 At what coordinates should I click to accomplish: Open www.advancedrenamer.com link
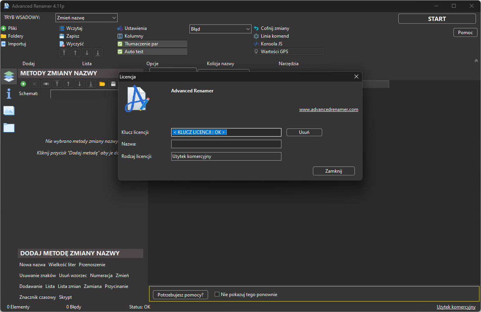(329, 110)
